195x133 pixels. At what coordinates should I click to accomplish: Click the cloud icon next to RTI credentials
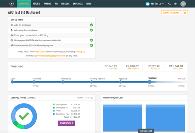pos(12,35)
